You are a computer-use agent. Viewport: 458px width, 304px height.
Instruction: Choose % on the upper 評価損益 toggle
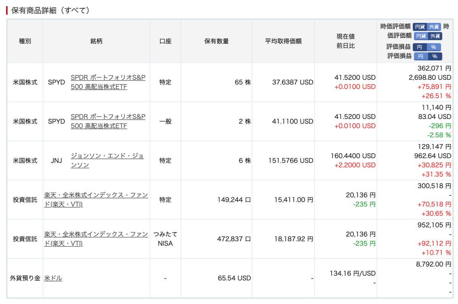(x=434, y=47)
